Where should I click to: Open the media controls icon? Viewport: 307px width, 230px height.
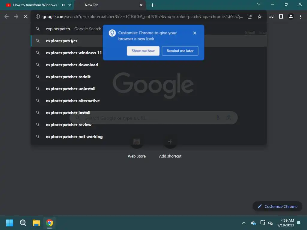pos(271,17)
